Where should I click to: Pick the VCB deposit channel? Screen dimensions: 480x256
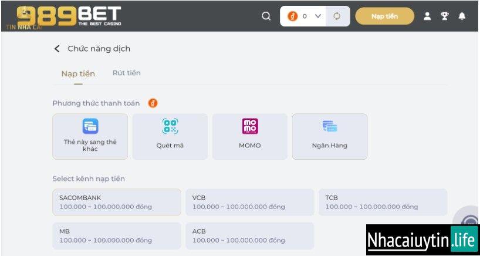[249, 202]
